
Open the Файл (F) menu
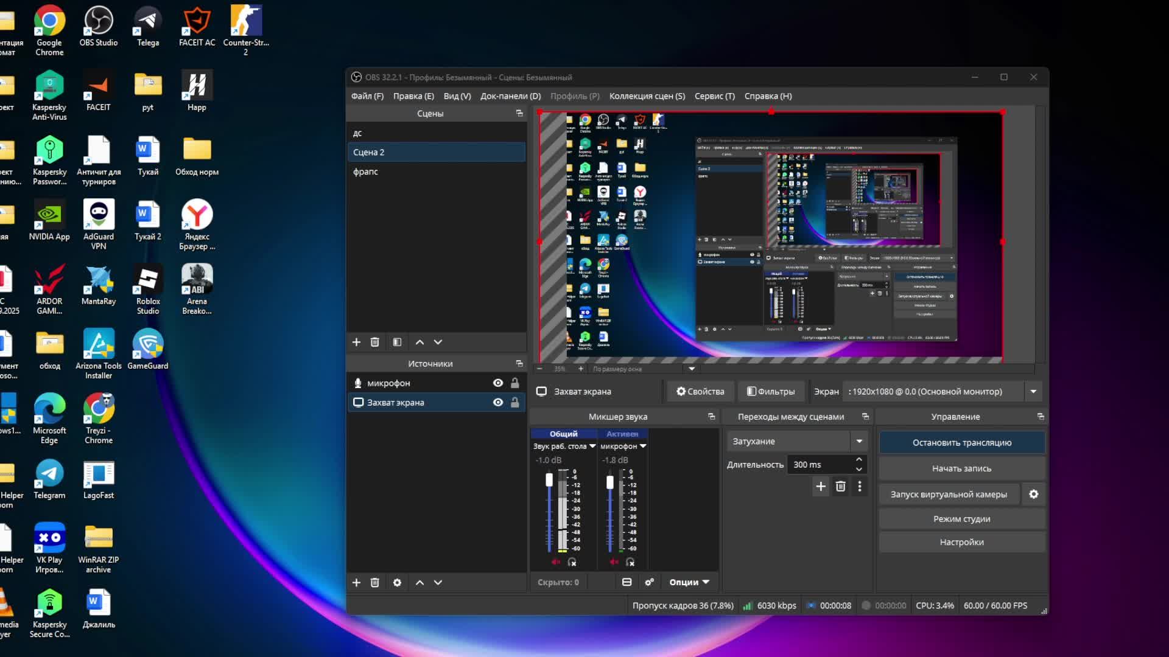pyautogui.click(x=367, y=96)
